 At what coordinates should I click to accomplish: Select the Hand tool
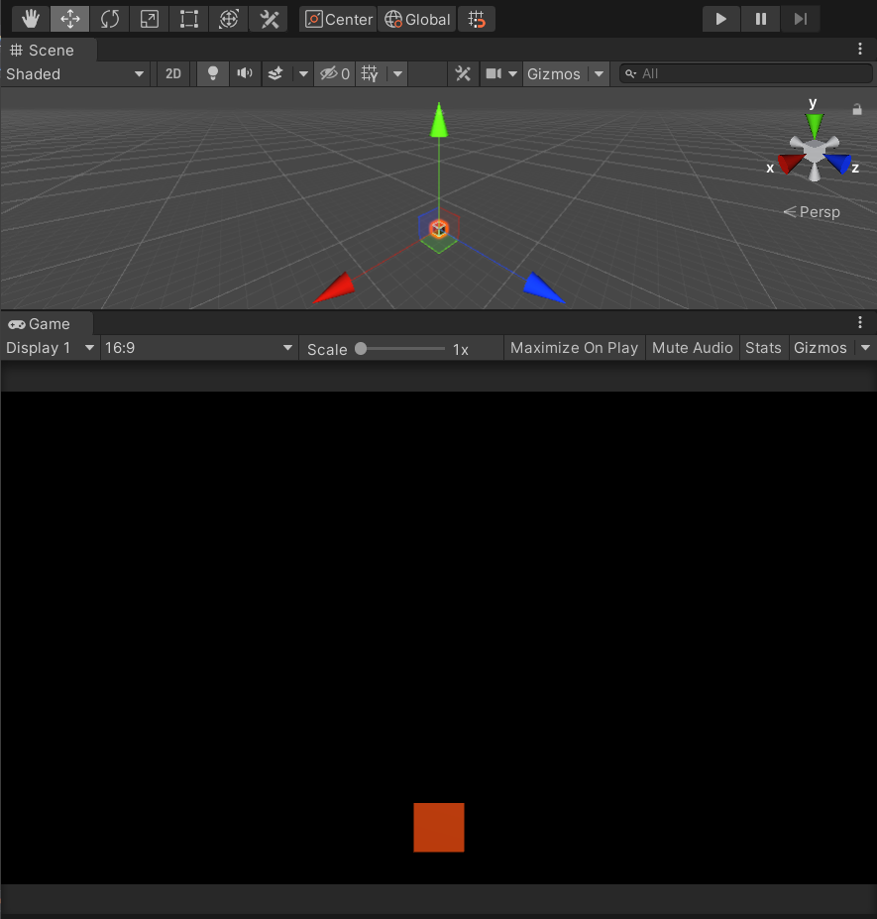click(x=30, y=18)
